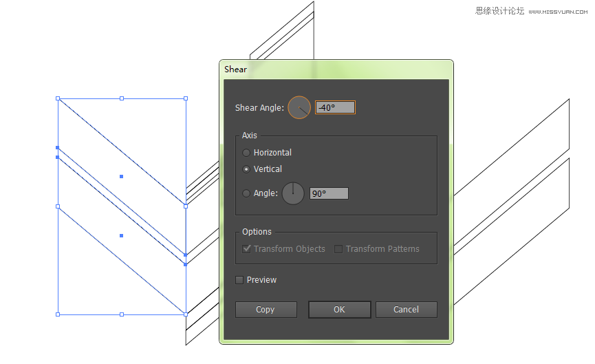
Task: Cancel the Shear dialog
Action: coord(407,310)
